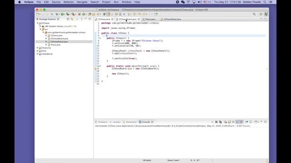Screen dimensions: 291x163
Task: Open the Navigate menu
Action: 82,2
